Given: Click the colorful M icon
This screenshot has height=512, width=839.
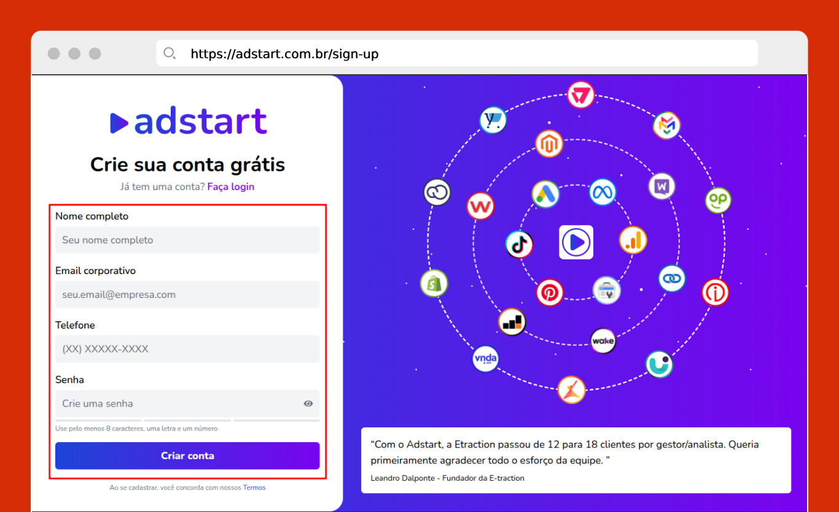Looking at the screenshot, I should [x=666, y=125].
